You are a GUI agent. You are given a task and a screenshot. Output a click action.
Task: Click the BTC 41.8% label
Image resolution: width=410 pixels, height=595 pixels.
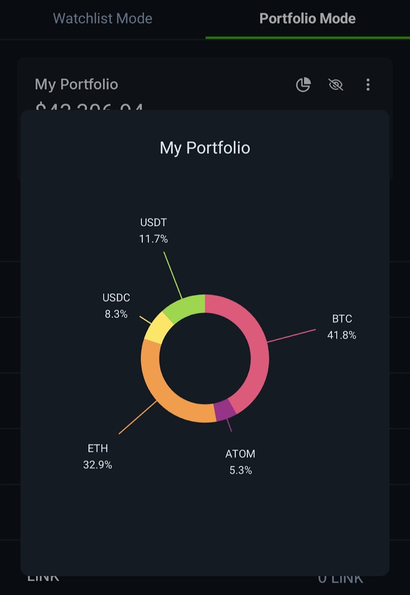[x=342, y=327]
